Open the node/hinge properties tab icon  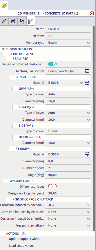pos(4,21)
